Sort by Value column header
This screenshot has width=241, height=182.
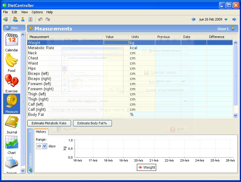click(x=116, y=37)
